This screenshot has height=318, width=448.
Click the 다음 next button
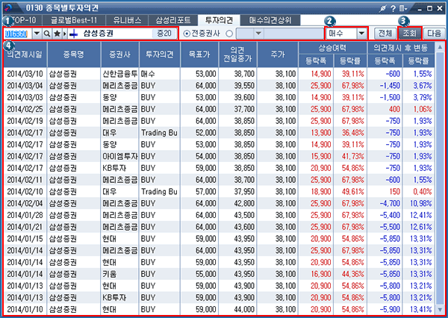435,34
